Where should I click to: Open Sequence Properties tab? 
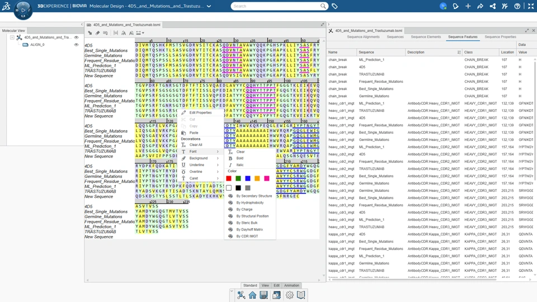point(500,37)
